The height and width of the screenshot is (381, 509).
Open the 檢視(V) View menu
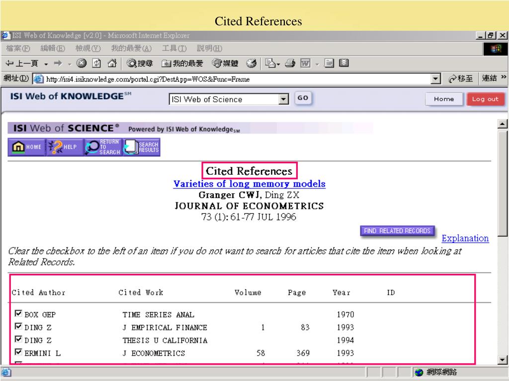click(88, 49)
